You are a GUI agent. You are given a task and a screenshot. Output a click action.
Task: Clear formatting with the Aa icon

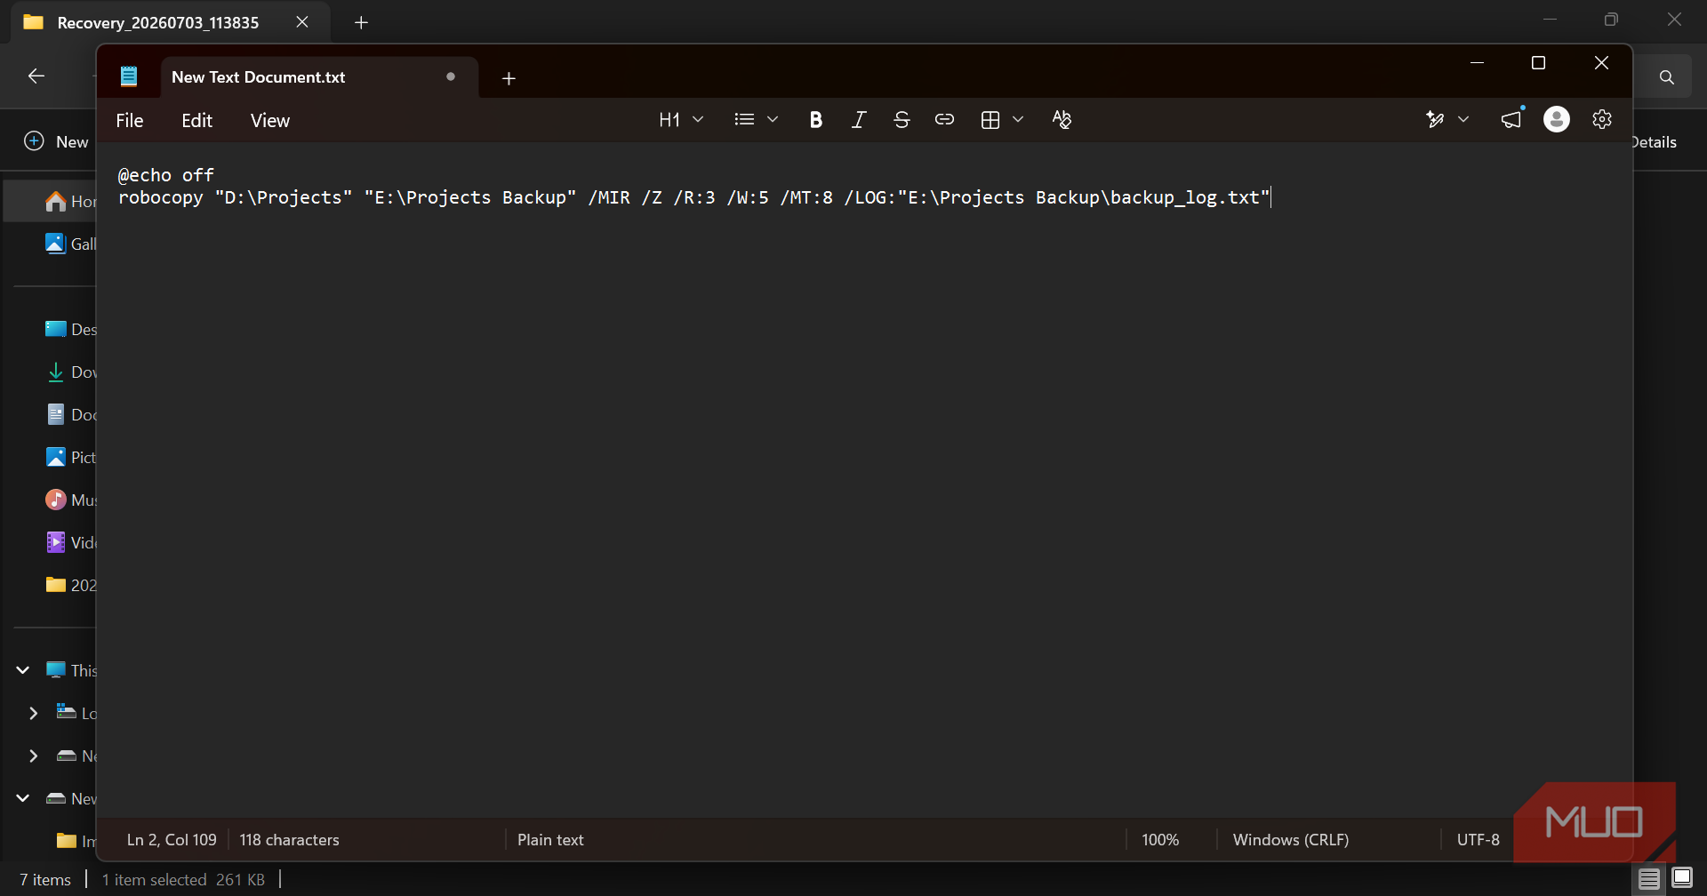1062,120
